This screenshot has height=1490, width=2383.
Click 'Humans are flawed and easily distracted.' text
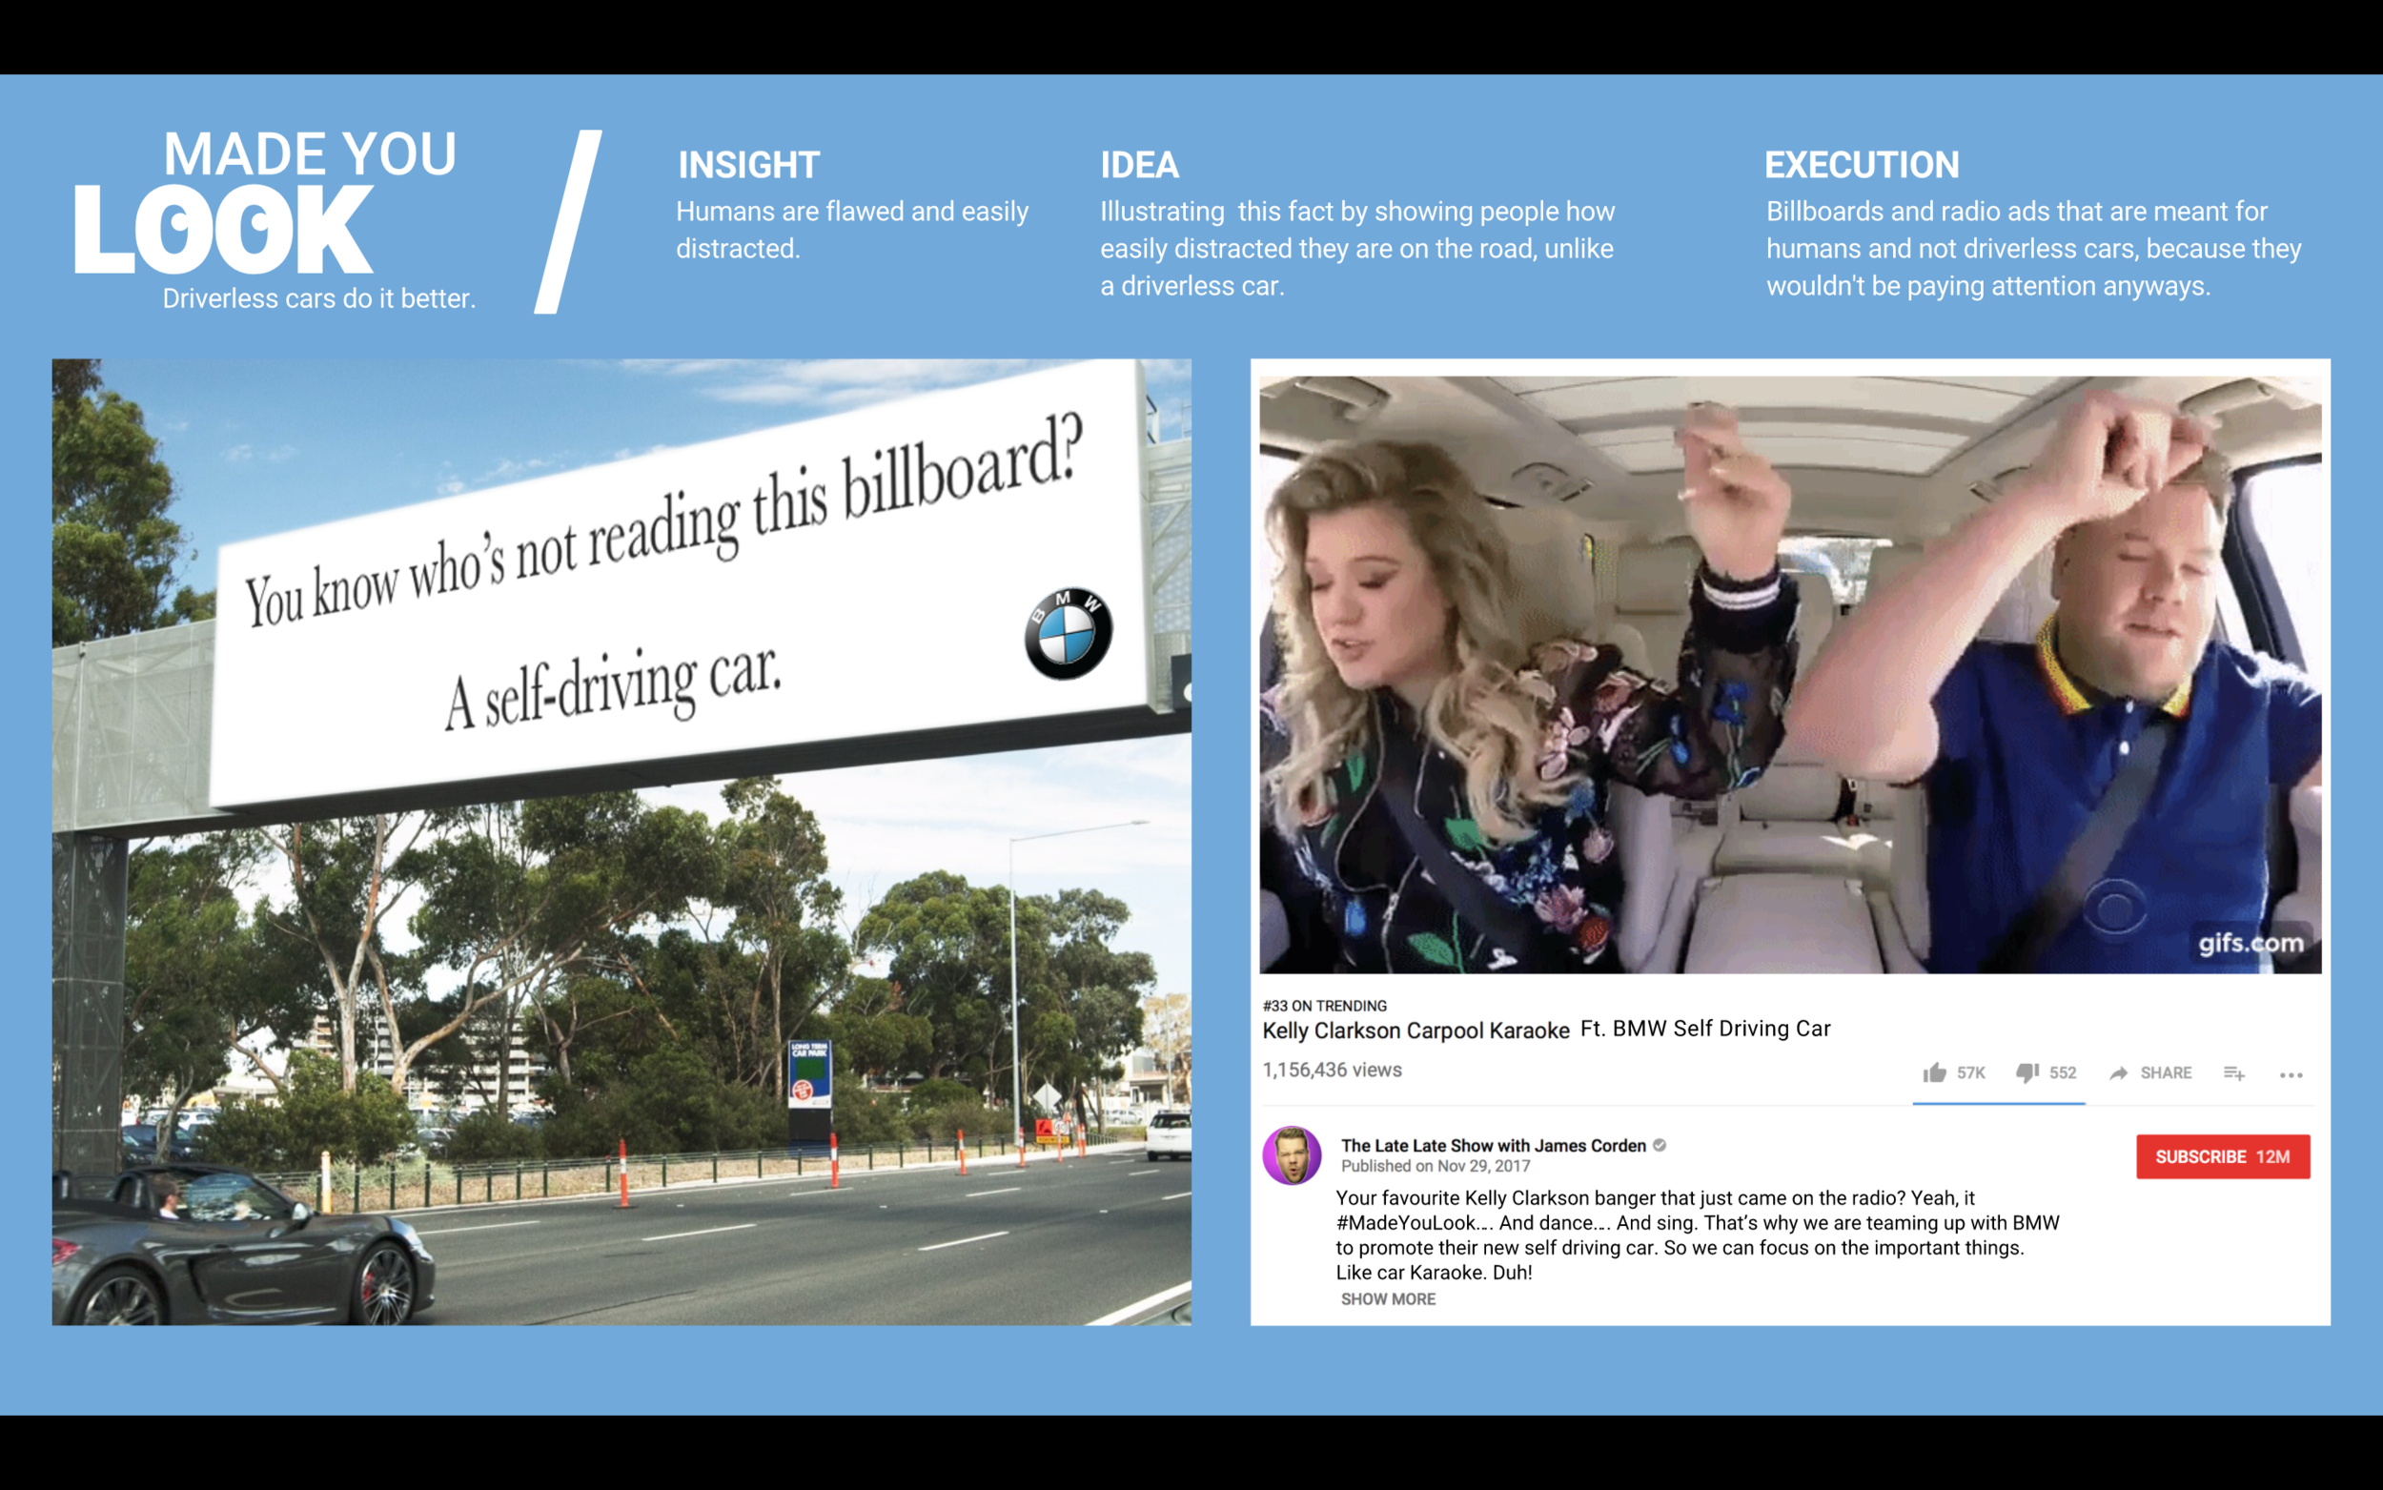[852, 230]
